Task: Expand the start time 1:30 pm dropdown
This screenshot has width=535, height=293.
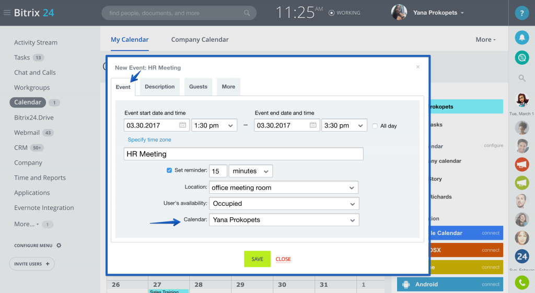Action: coord(214,125)
